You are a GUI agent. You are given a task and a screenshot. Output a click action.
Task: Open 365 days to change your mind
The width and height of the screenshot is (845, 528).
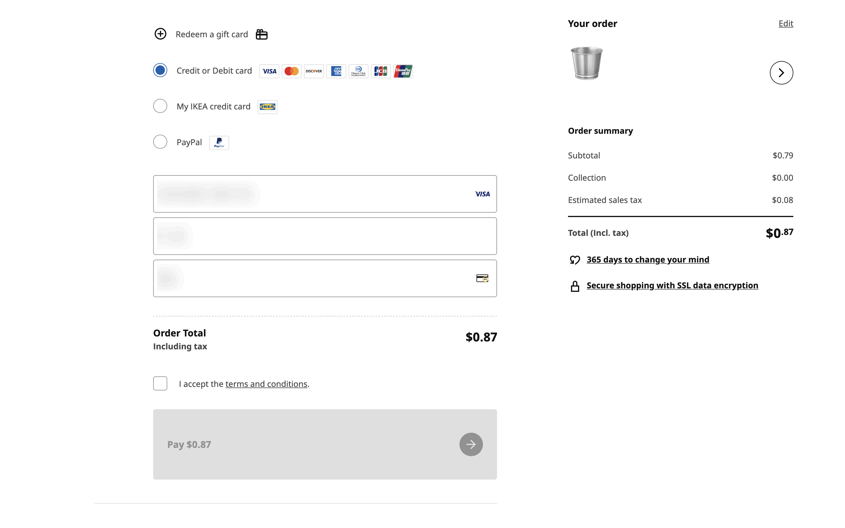click(x=648, y=260)
